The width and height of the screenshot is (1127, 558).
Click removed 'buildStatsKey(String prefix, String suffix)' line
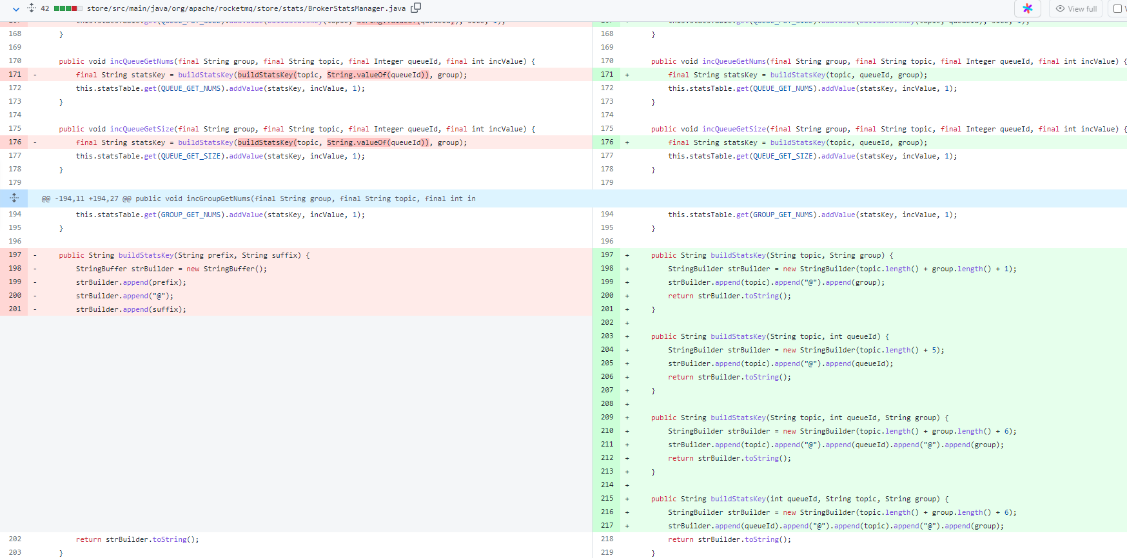(x=184, y=255)
